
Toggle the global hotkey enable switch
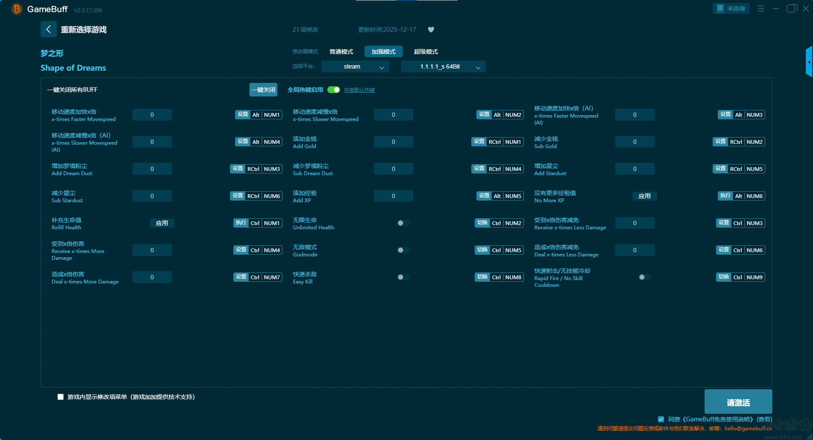point(334,90)
